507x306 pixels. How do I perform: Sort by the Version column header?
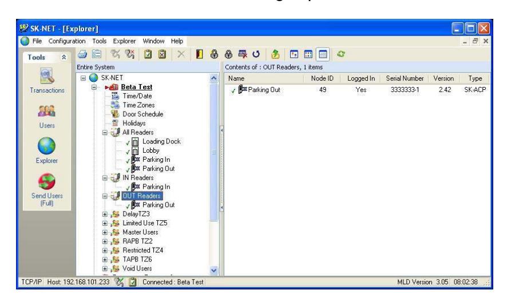(x=443, y=78)
